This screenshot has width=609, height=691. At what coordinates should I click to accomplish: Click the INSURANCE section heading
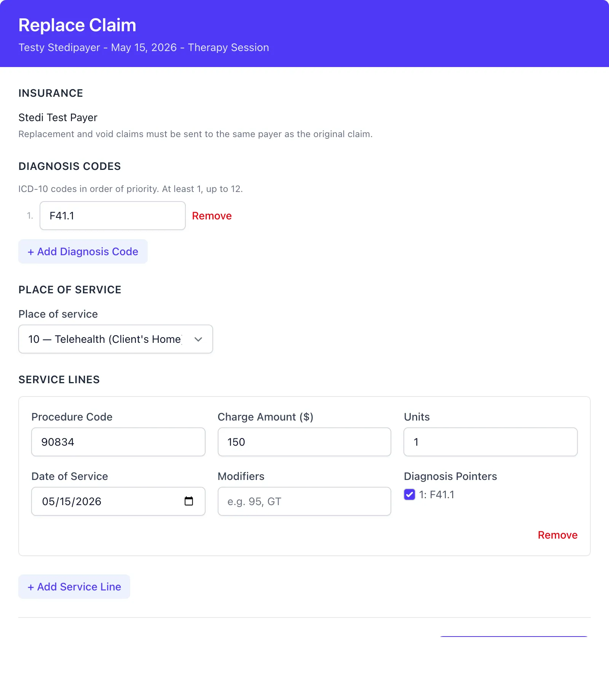pos(51,93)
